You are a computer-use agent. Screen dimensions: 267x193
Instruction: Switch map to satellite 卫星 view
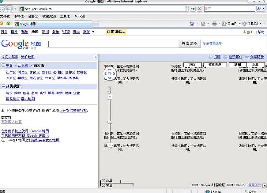coord(255,65)
